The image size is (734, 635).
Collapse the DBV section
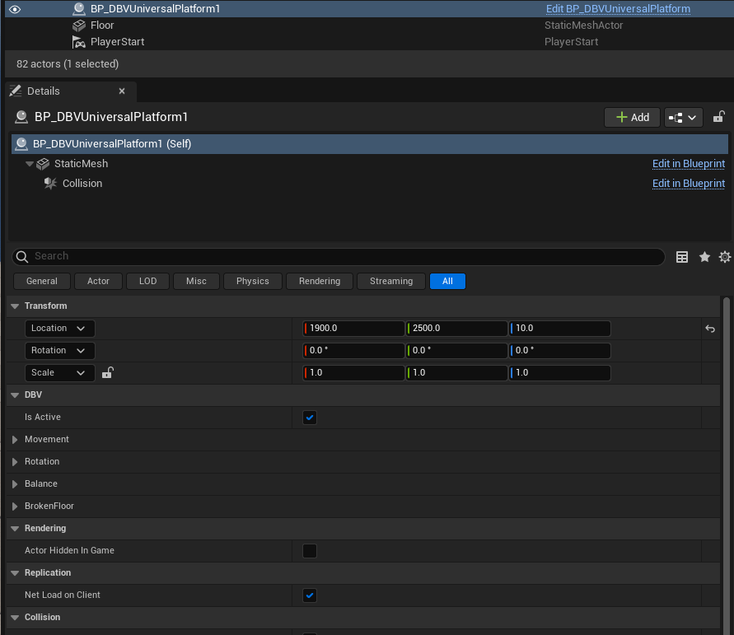coord(15,395)
